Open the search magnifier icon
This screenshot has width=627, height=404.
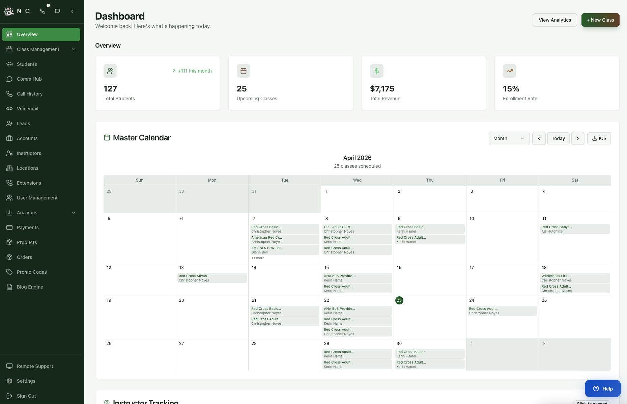pyautogui.click(x=28, y=11)
